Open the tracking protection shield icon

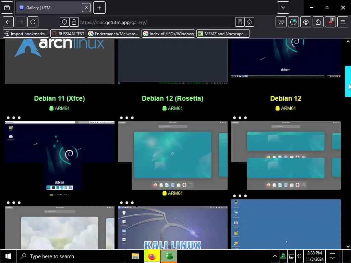click(x=64, y=22)
